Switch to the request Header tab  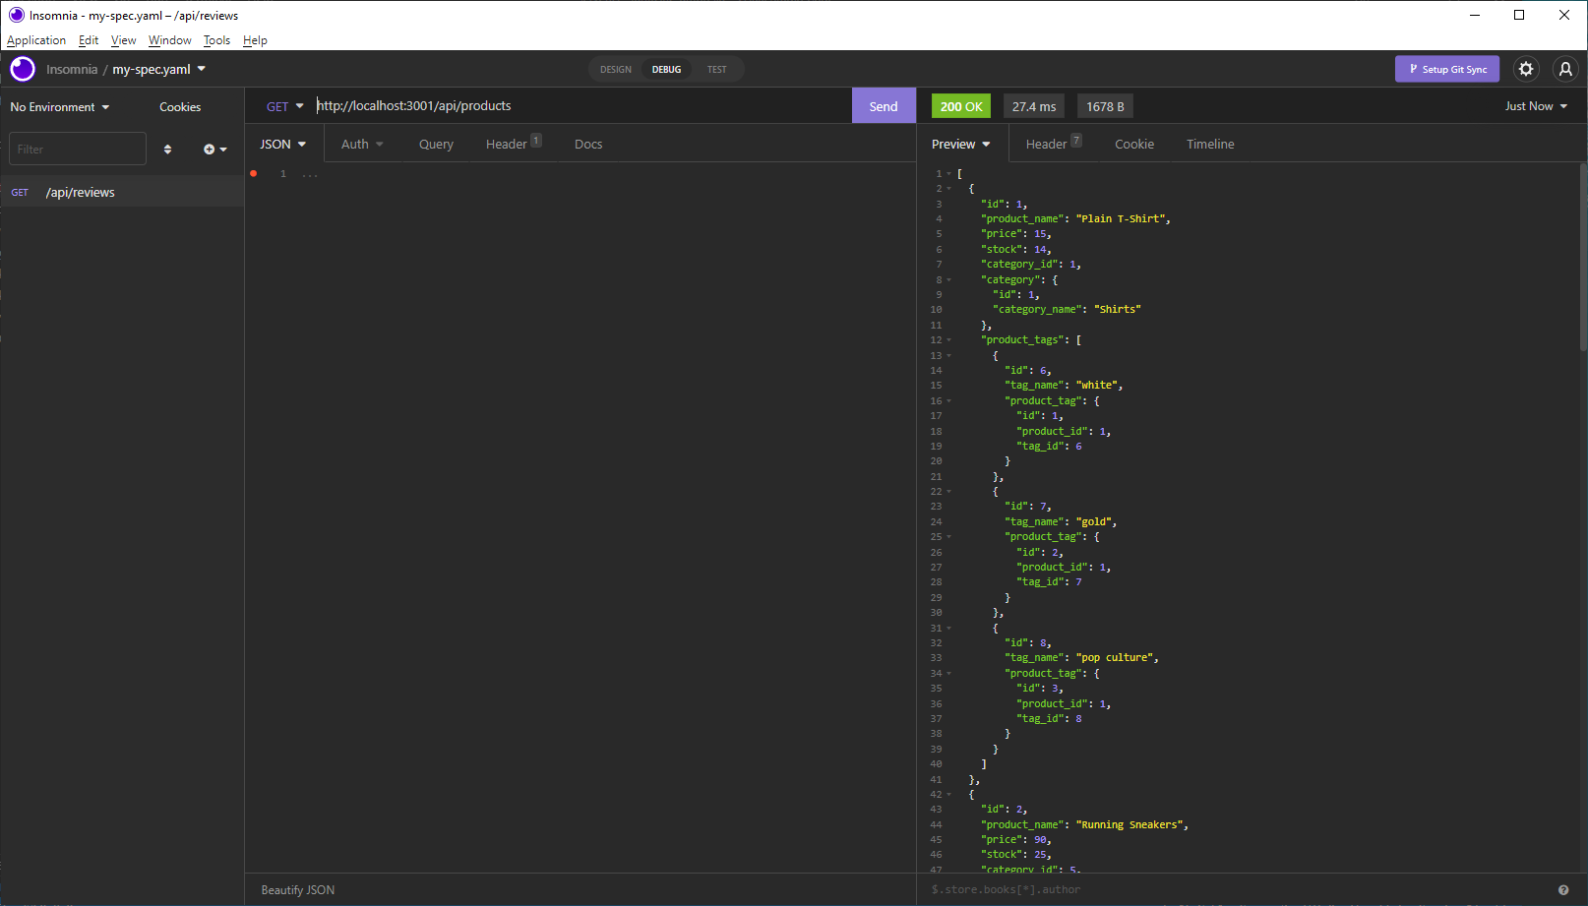pos(513,144)
